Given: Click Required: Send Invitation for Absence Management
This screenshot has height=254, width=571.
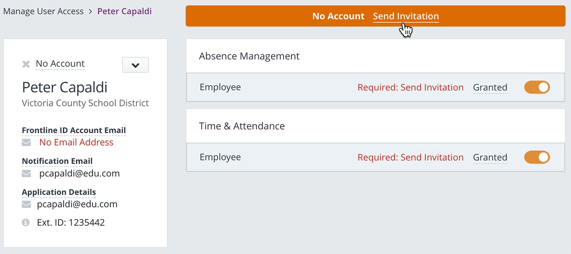Looking at the screenshot, I should 410,87.
